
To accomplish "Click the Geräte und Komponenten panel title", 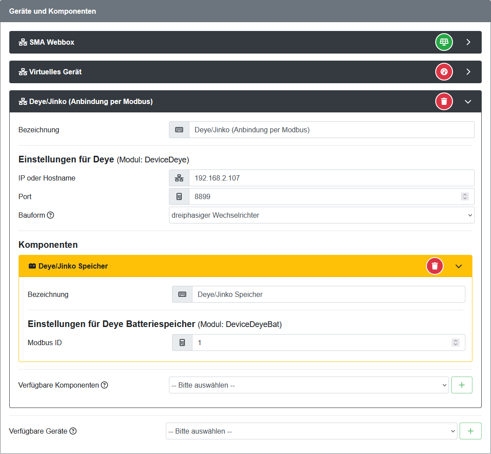I will pyautogui.click(x=52, y=11).
